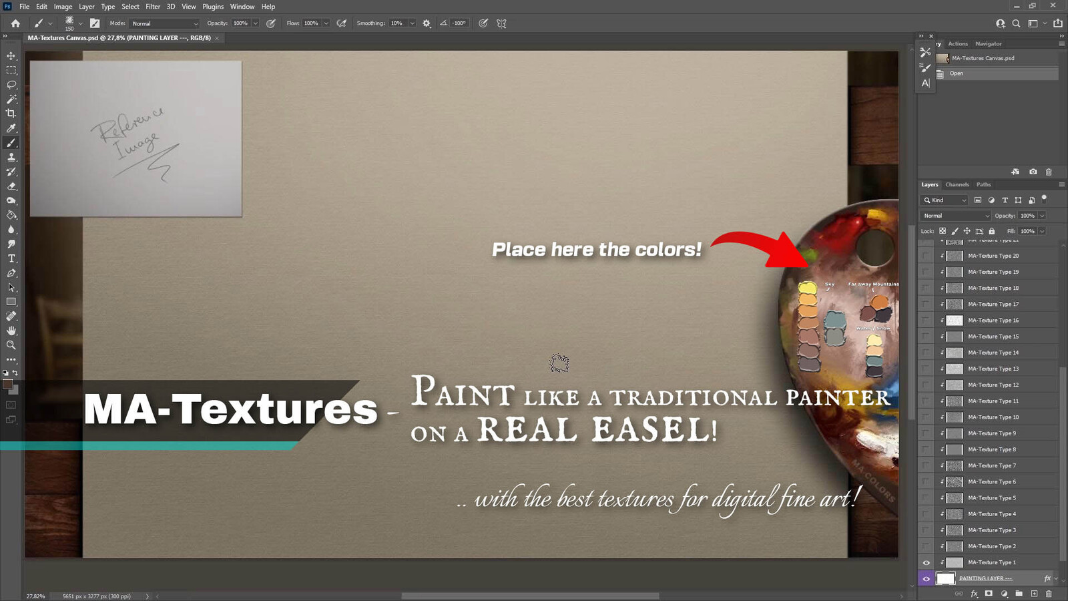
Task: Toggle layer filter on/off switch
Action: point(1045,198)
